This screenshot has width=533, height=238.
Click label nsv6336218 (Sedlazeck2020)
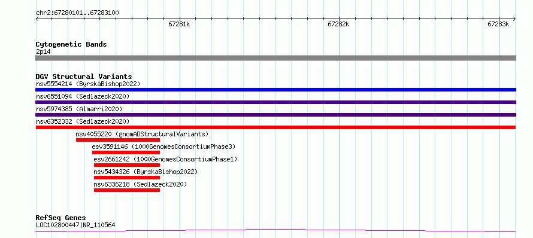(x=140, y=184)
